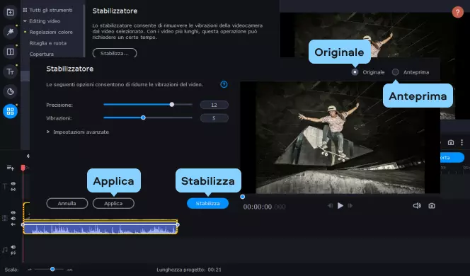Click the camera icon in the main window
470x276 pixels.
pos(450,143)
